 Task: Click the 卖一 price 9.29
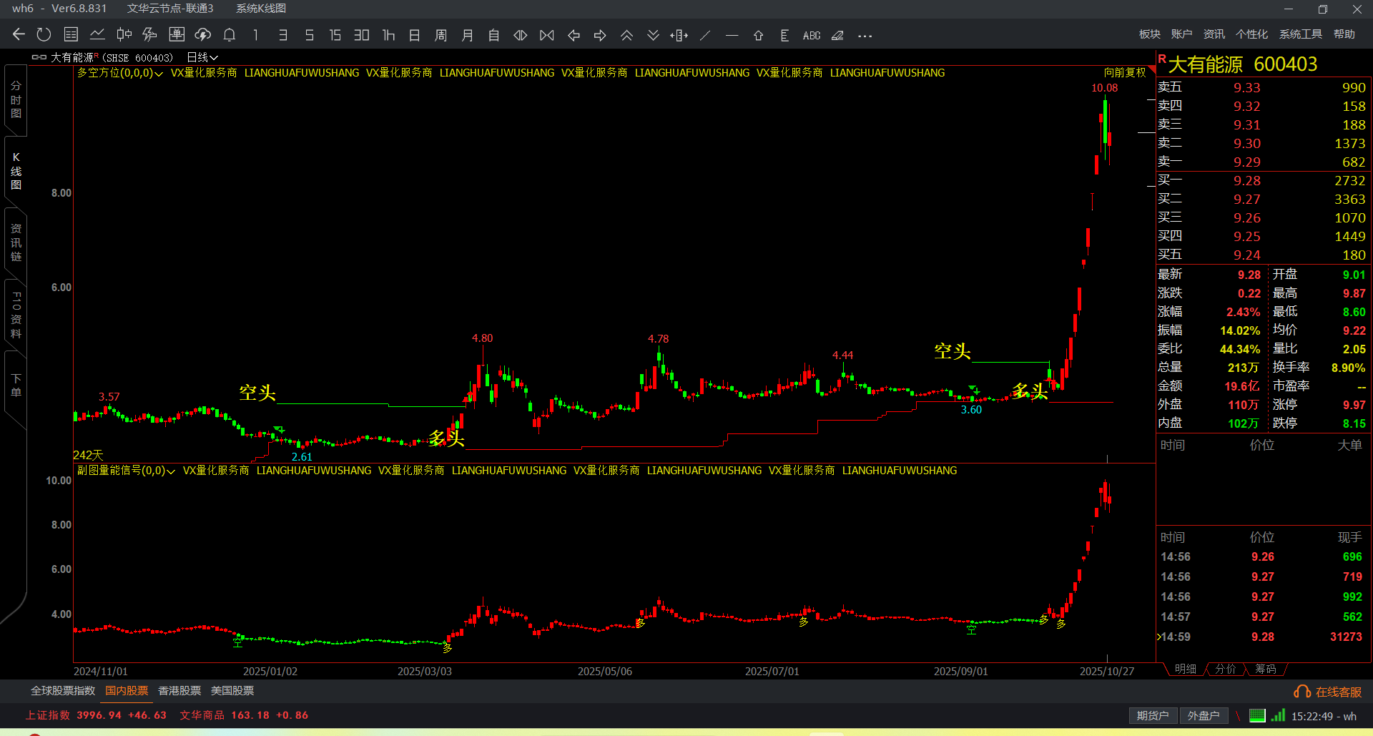point(1247,162)
